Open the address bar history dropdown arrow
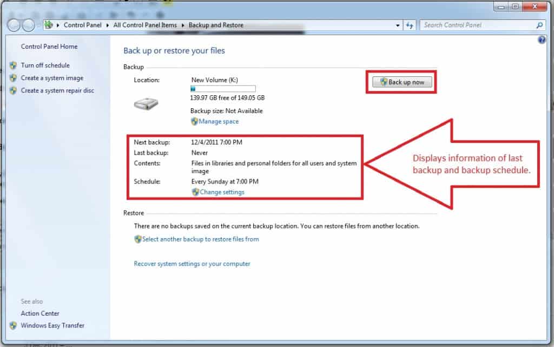The width and height of the screenshot is (554, 347). click(398, 25)
